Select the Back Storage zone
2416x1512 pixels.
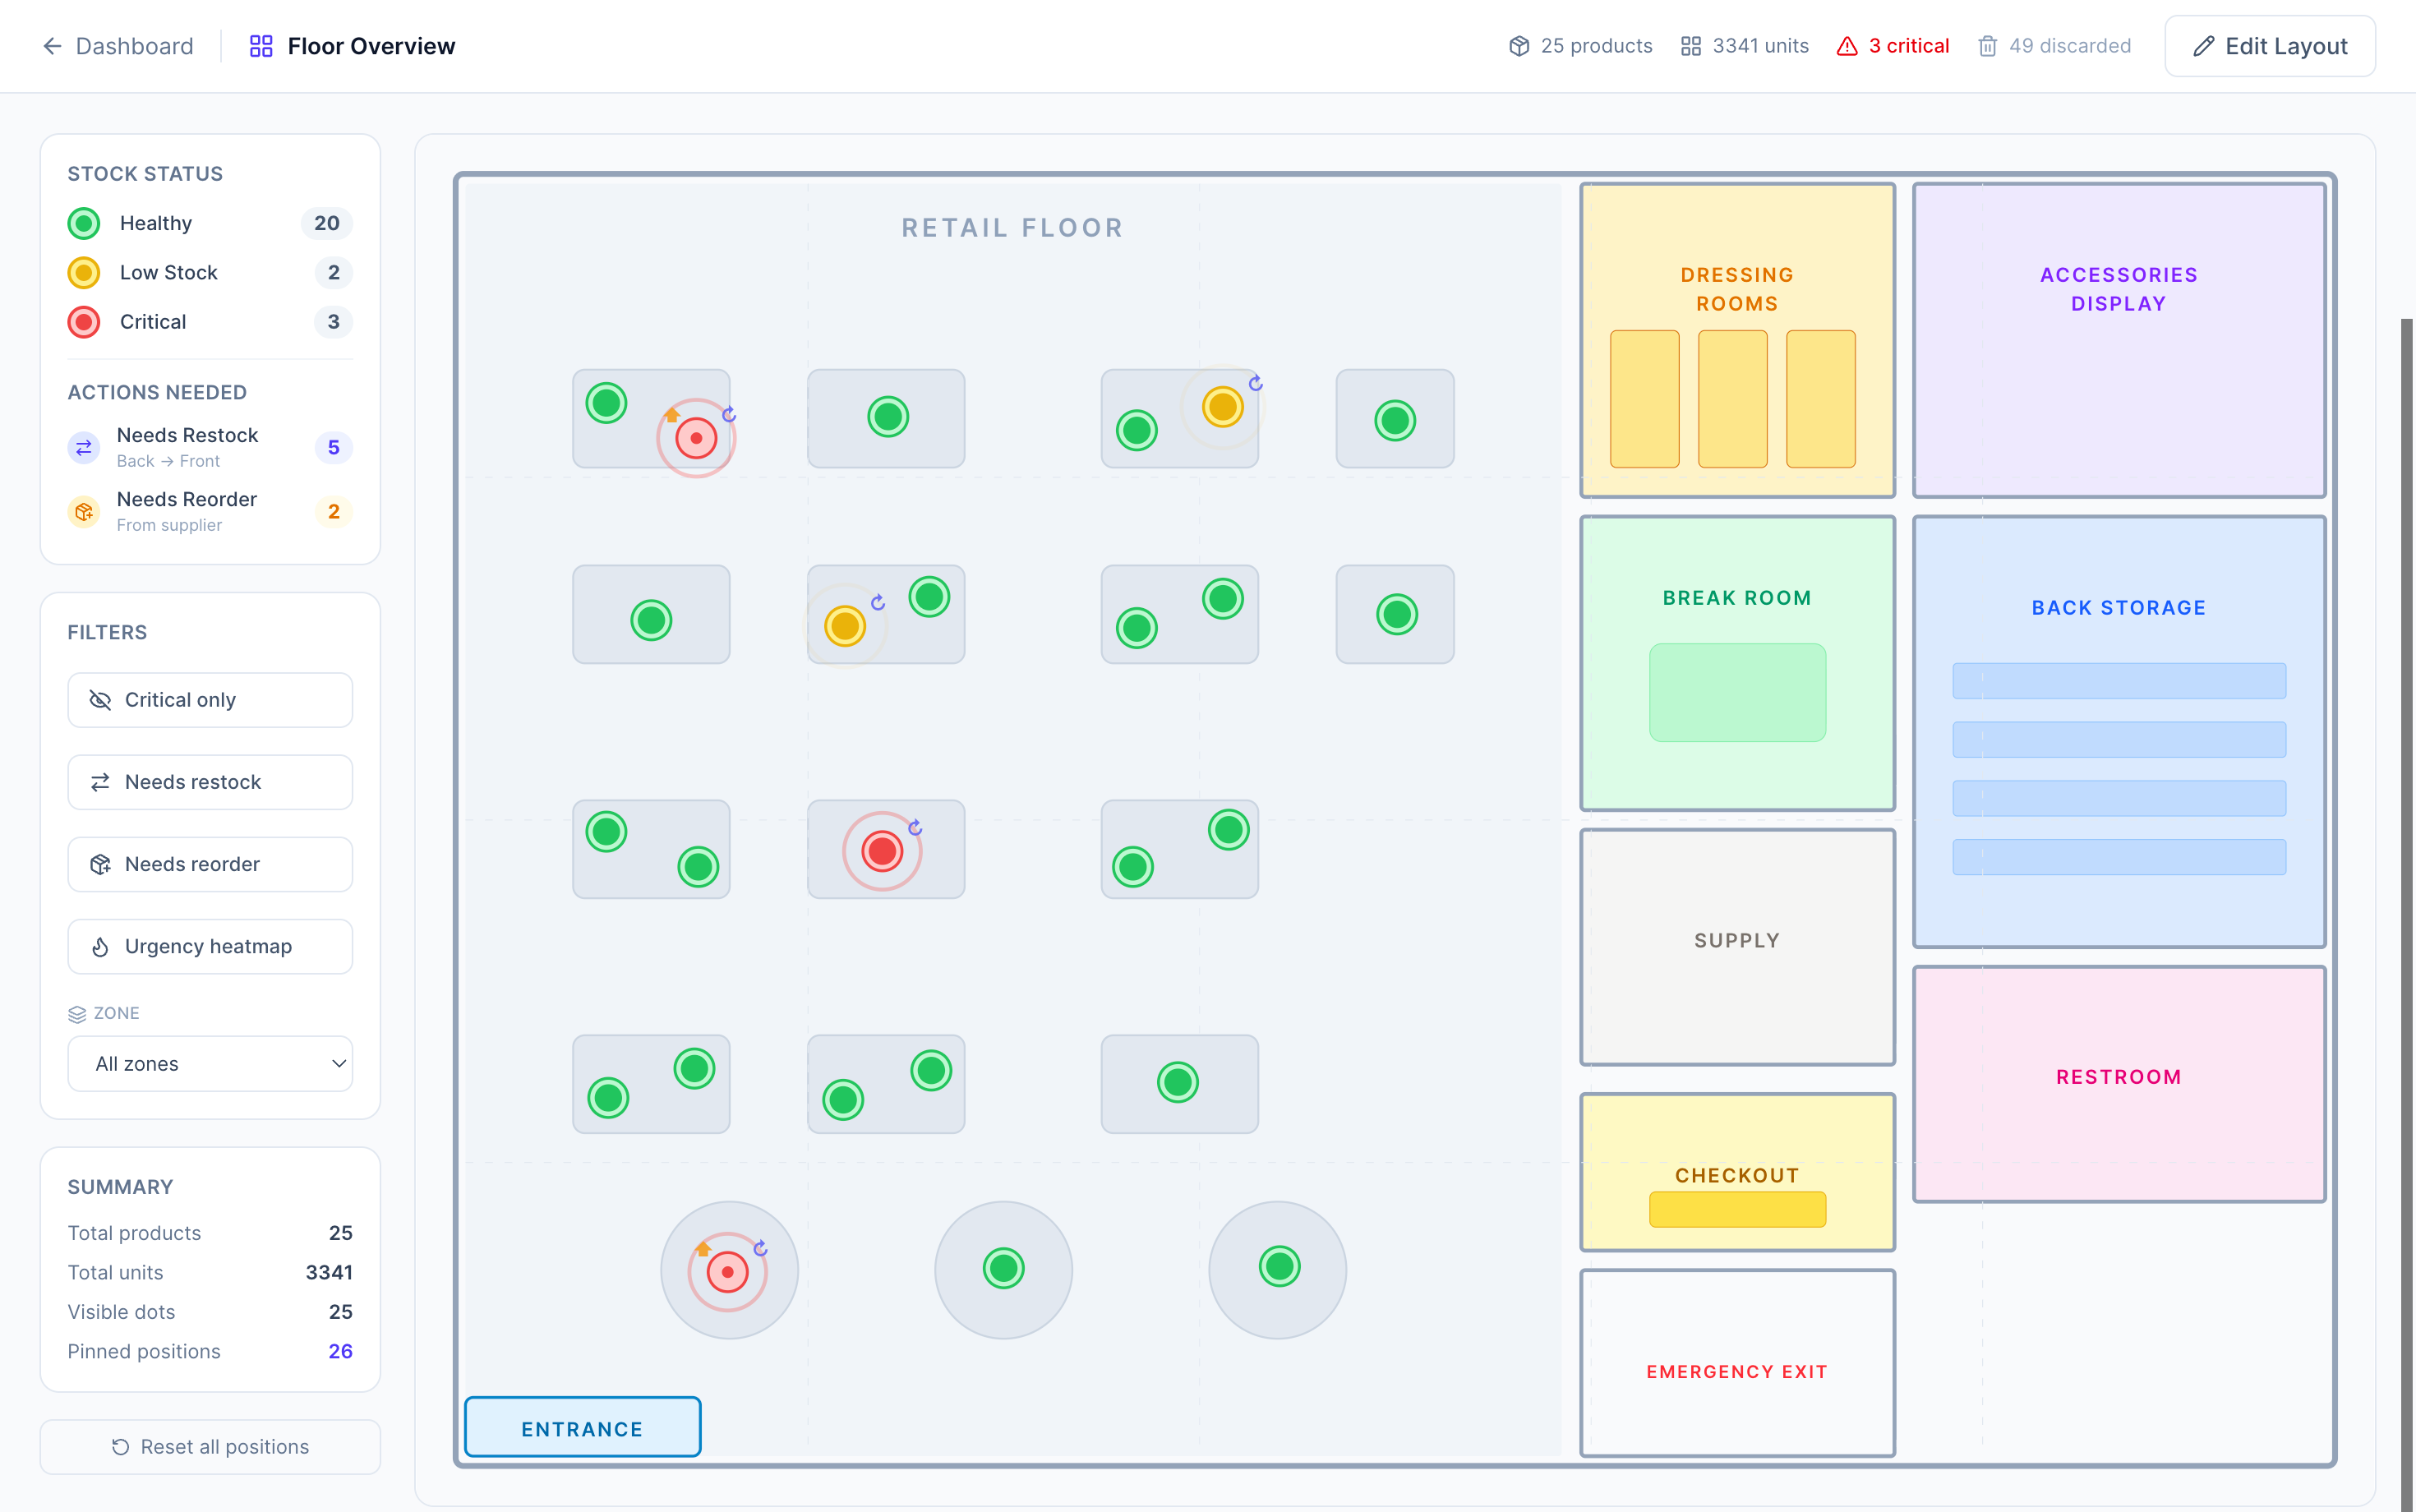click(x=2118, y=607)
